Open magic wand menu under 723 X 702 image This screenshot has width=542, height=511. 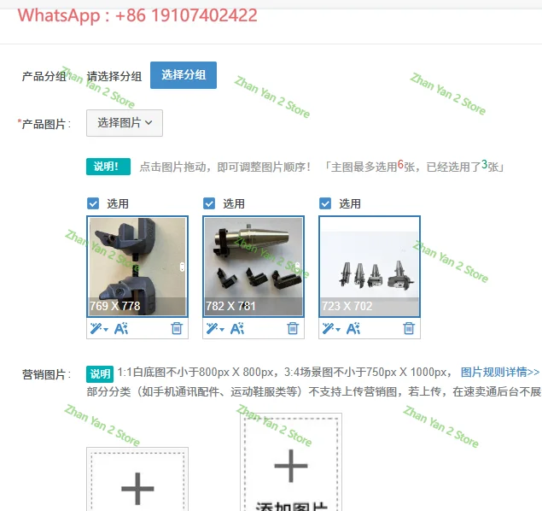click(331, 328)
